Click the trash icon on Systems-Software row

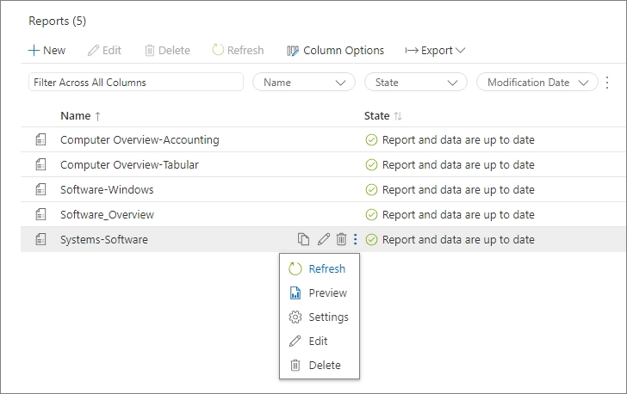(341, 239)
